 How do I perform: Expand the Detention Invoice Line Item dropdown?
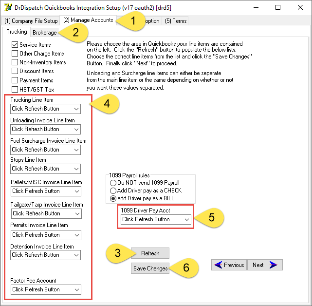[x=45, y=255]
